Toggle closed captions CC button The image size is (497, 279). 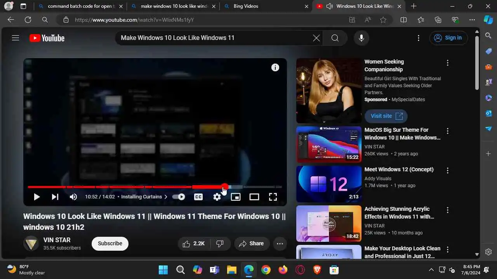(x=198, y=197)
